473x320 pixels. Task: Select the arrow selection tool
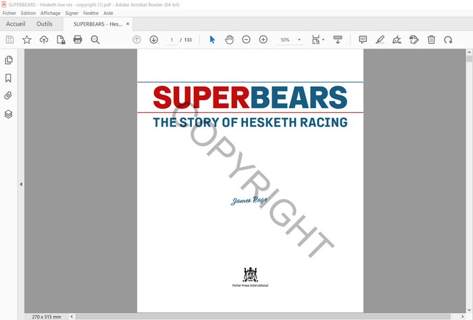pyautogui.click(x=212, y=39)
